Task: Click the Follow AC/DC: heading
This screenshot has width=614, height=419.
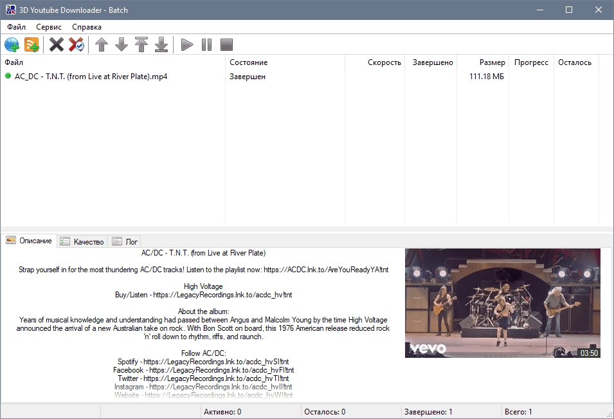Action: [x=203, y=353]
